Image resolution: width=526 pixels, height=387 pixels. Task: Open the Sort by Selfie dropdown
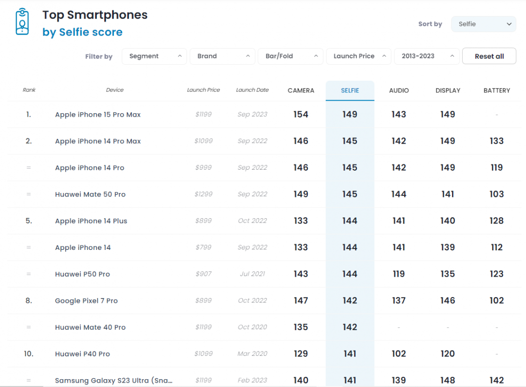tap(484, 24)
